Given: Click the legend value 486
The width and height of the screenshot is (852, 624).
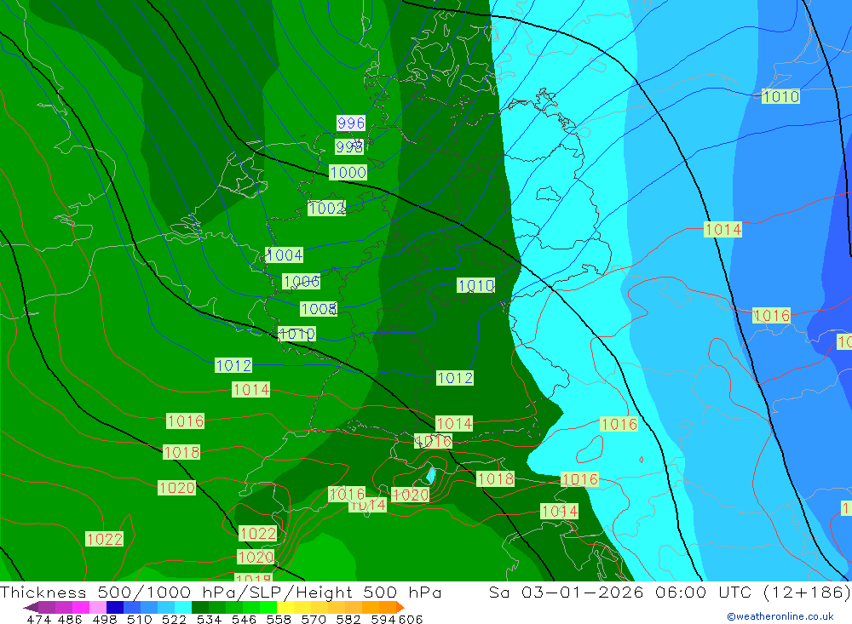Looking at the screenshot, I should tap(70, 620).
